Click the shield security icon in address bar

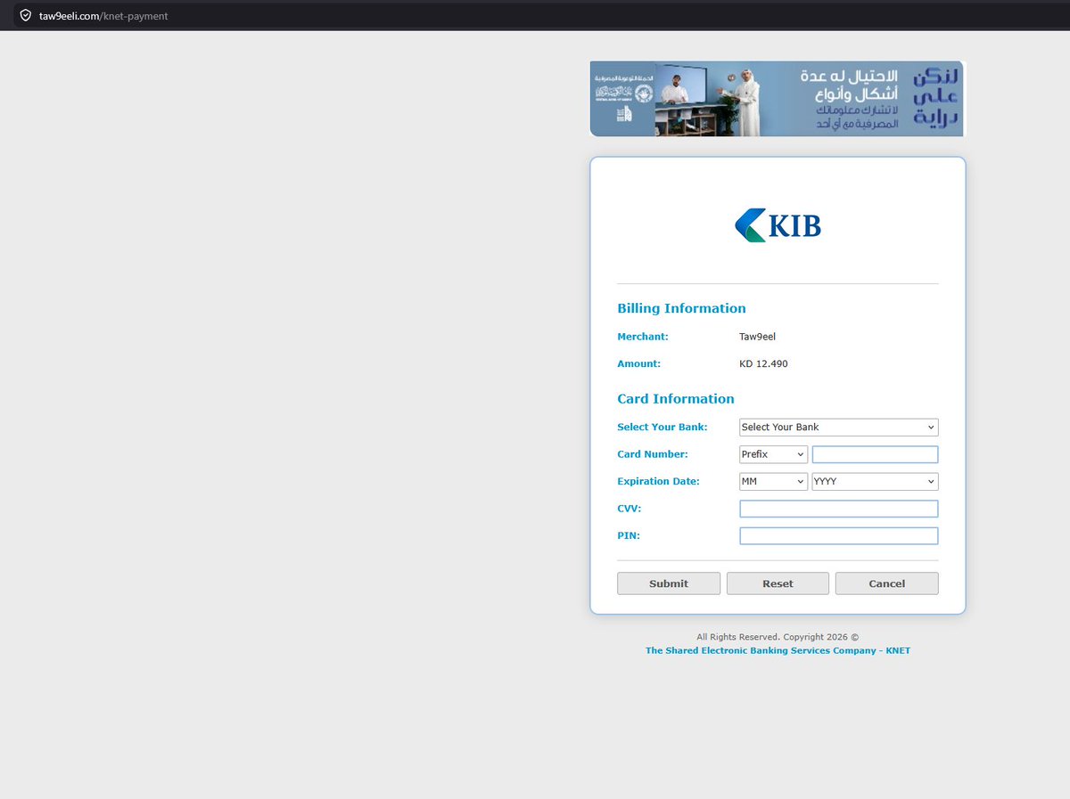tap(25, 15)
